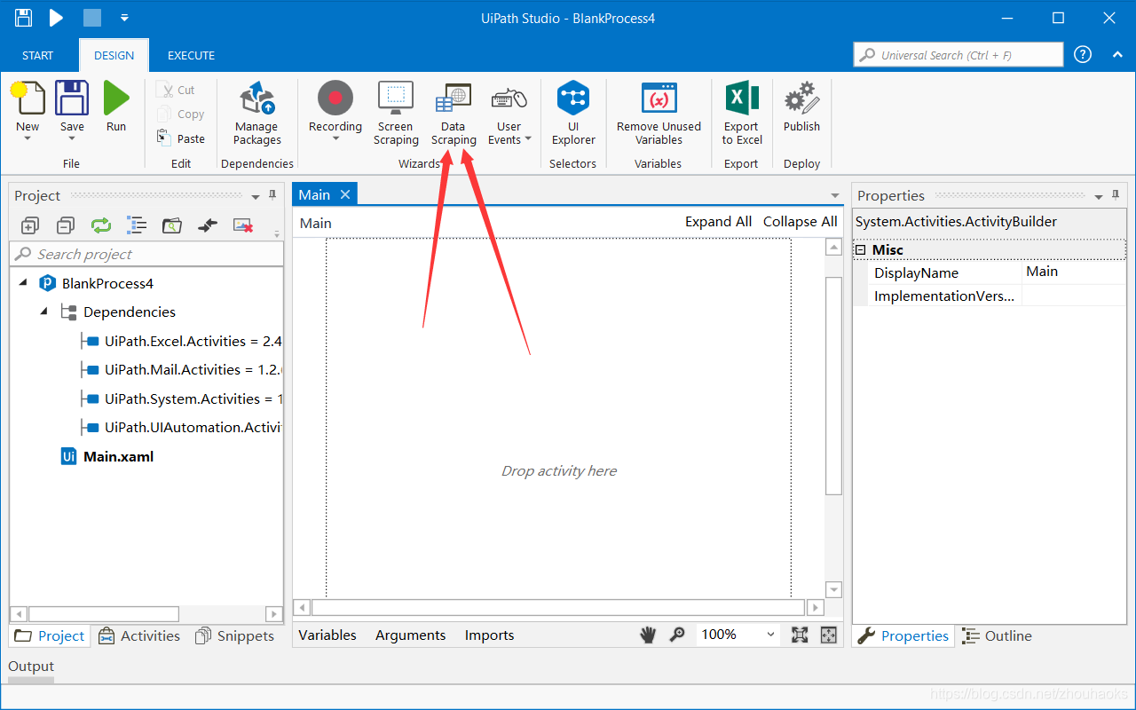Open the Save dropdown arrow
This screenshot has width=1136, height=710.
(x=72, y=139)
